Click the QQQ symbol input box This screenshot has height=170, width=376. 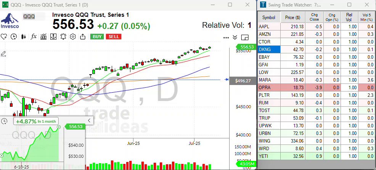[x=34, y=16]
